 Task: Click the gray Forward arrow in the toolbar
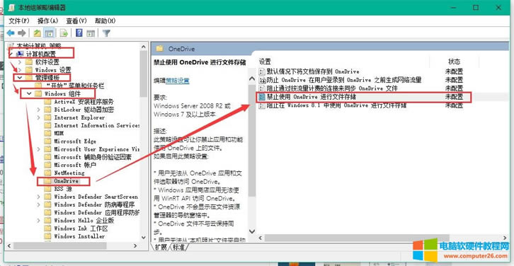pos(22,33)
